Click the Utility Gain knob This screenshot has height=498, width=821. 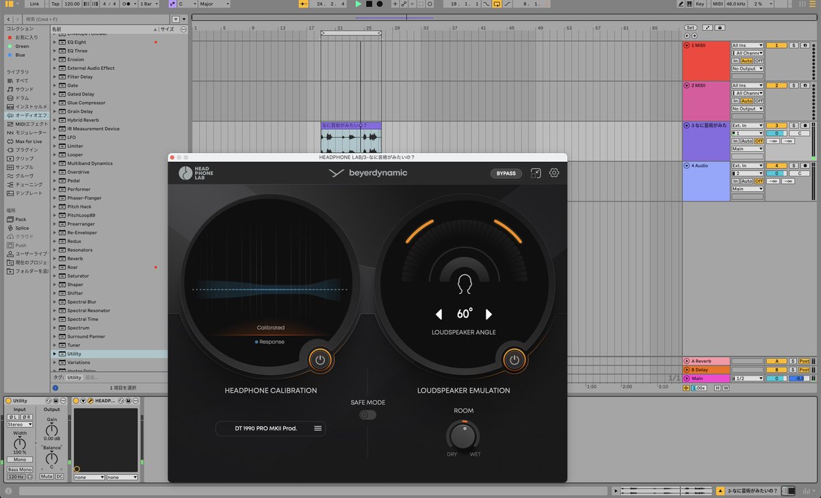(x=51, y=428)
